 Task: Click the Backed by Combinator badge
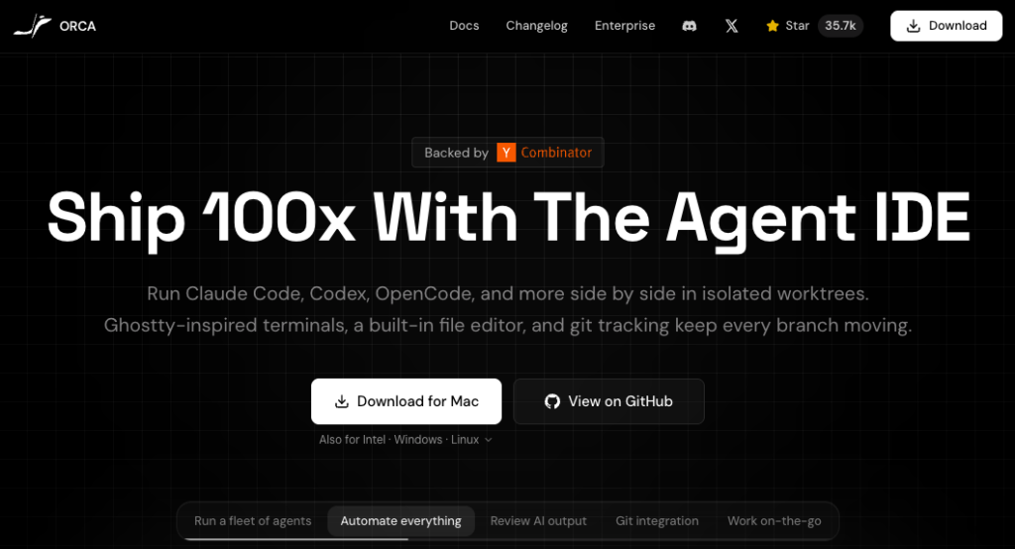(x=507, y=153)
